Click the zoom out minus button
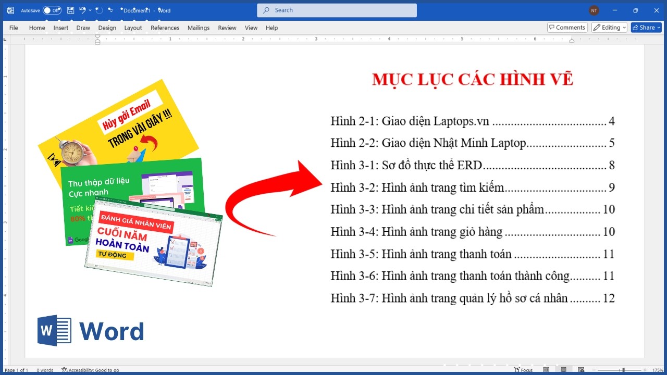 click(594, 370)
